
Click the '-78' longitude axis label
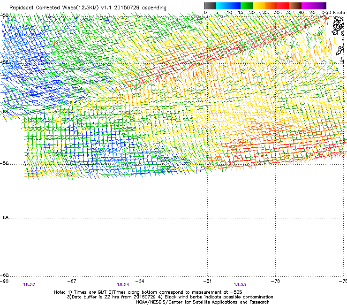275,281
